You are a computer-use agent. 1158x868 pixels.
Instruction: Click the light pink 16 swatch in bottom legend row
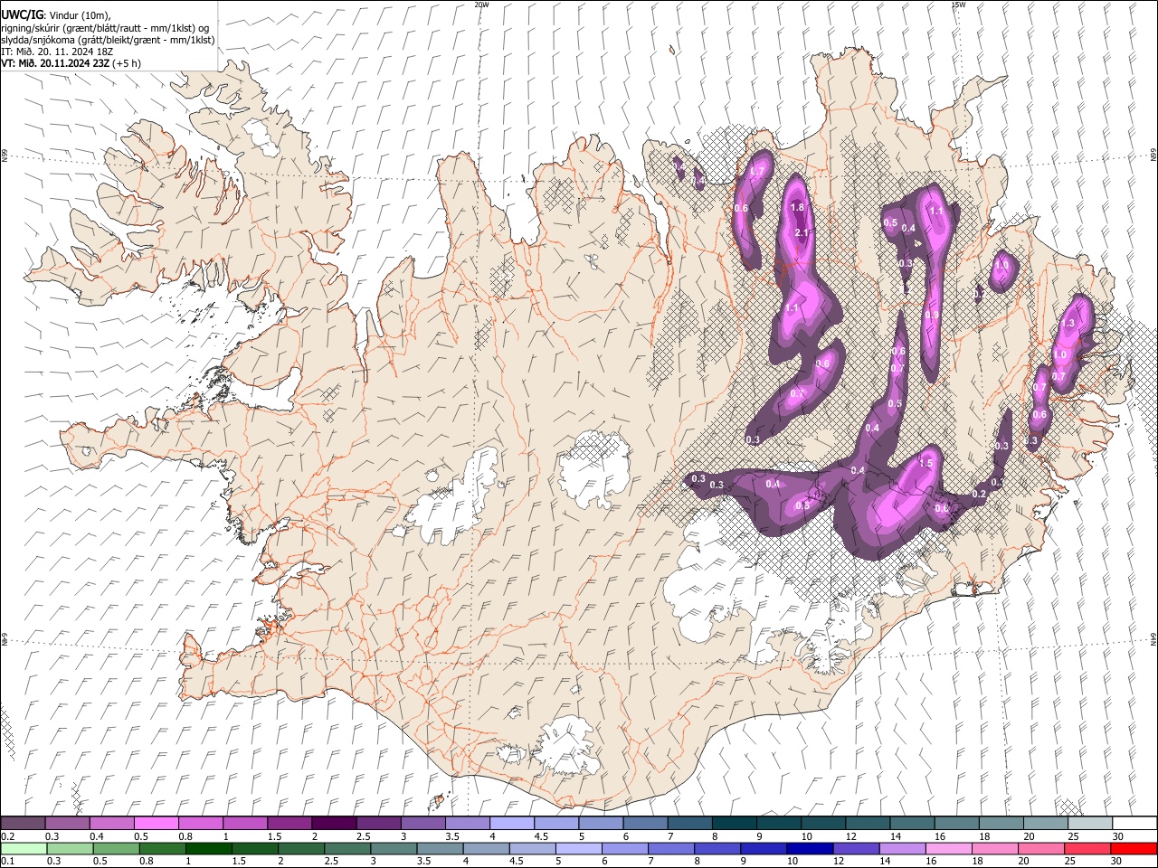[947, 848]
